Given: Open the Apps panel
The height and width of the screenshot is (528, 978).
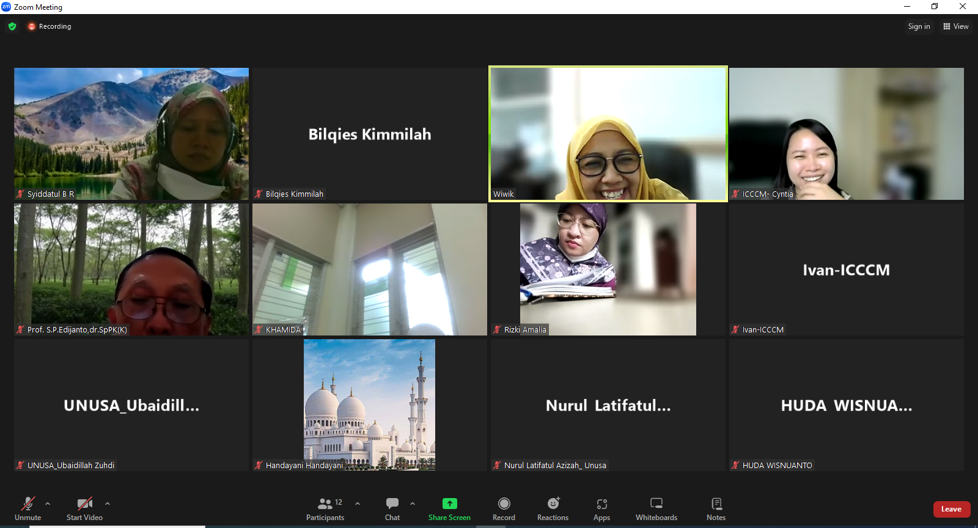Looking at the screenshot, I should (x=601, y=508).
